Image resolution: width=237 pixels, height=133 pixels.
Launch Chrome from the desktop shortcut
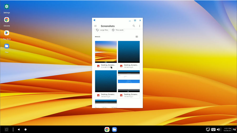pyautogui.click(x=7, y=20)
